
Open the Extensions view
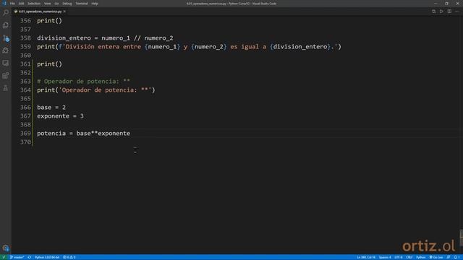click(5, 75)
